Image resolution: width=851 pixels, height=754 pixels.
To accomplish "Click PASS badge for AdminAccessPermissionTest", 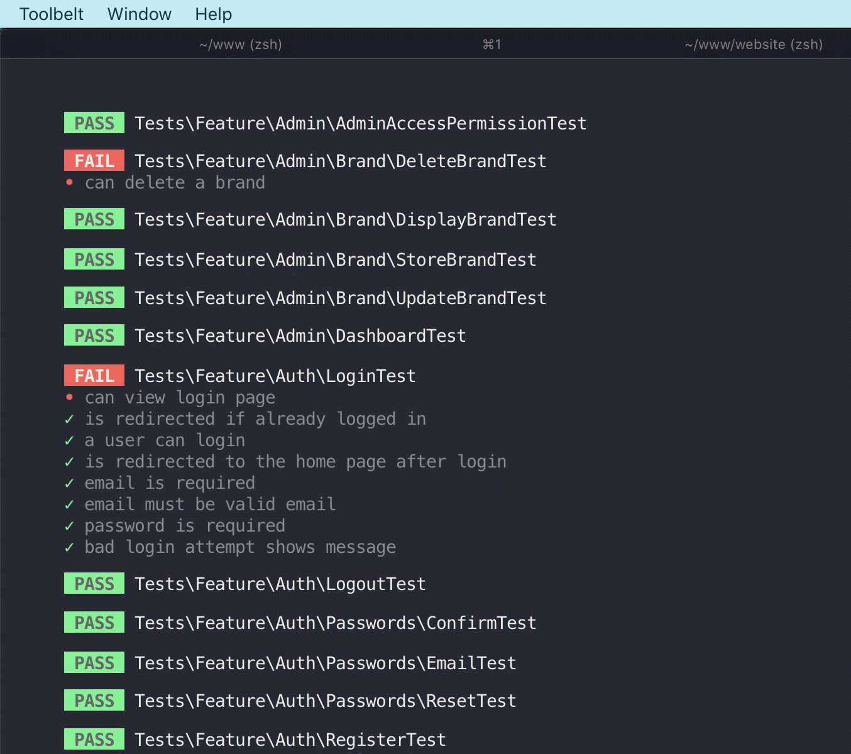I will click(x=94, y=123).
